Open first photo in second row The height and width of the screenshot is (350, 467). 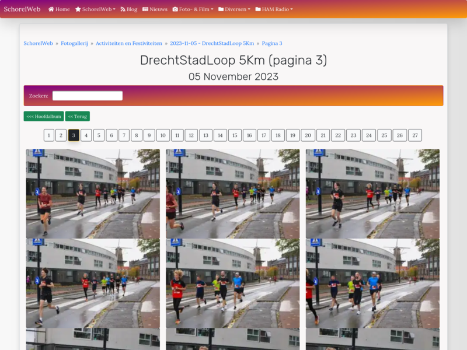(x=93, y=283)
